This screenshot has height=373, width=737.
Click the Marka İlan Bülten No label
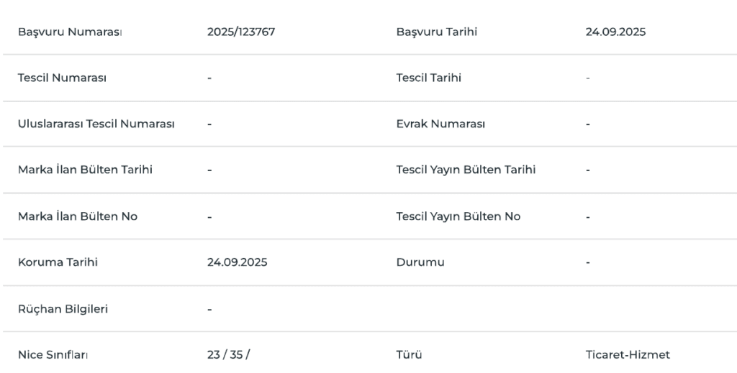coord(78,216)
